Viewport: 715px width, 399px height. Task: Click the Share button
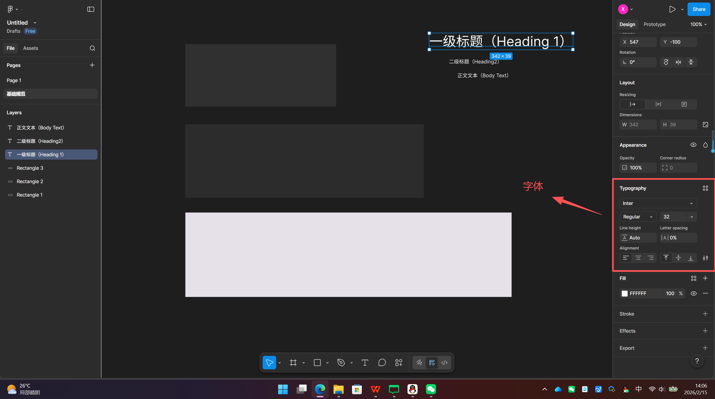tap(698, 9)
